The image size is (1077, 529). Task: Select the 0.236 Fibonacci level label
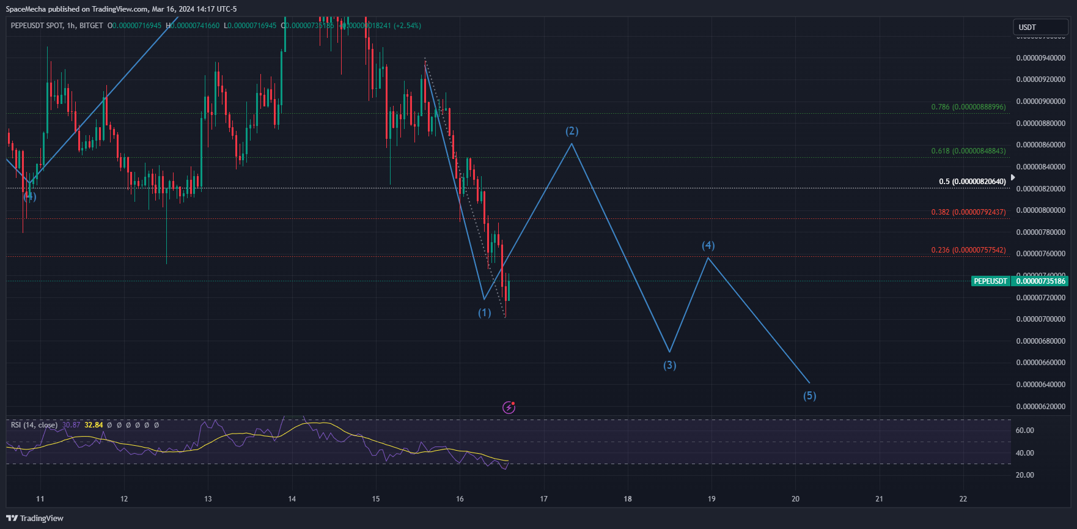[x=968, y=250]
